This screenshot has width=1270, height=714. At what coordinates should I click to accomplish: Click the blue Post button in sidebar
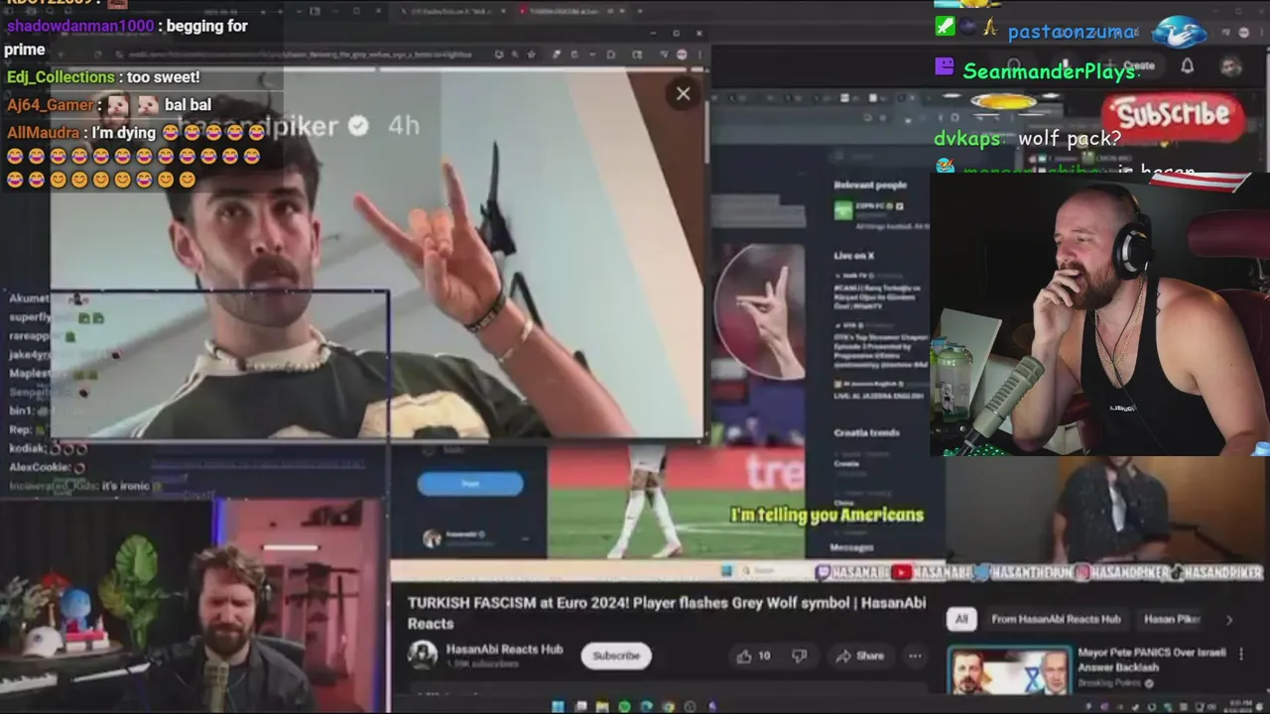coord(470,483)
